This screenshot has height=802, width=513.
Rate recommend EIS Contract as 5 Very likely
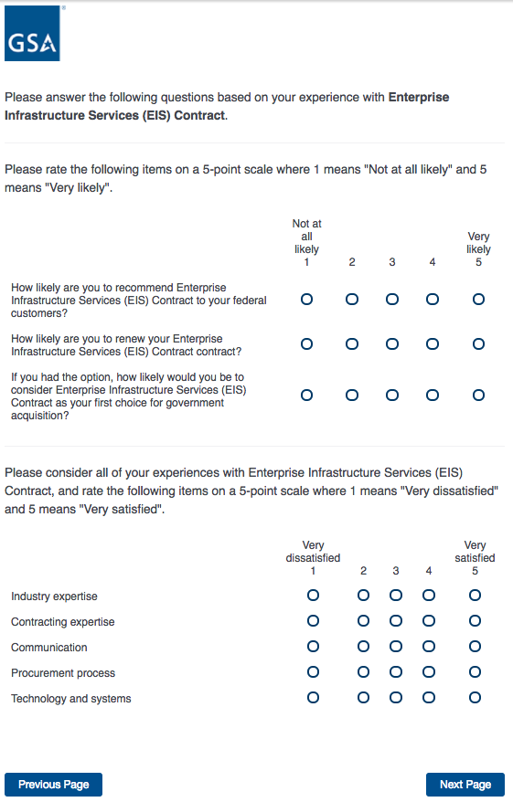478,300
